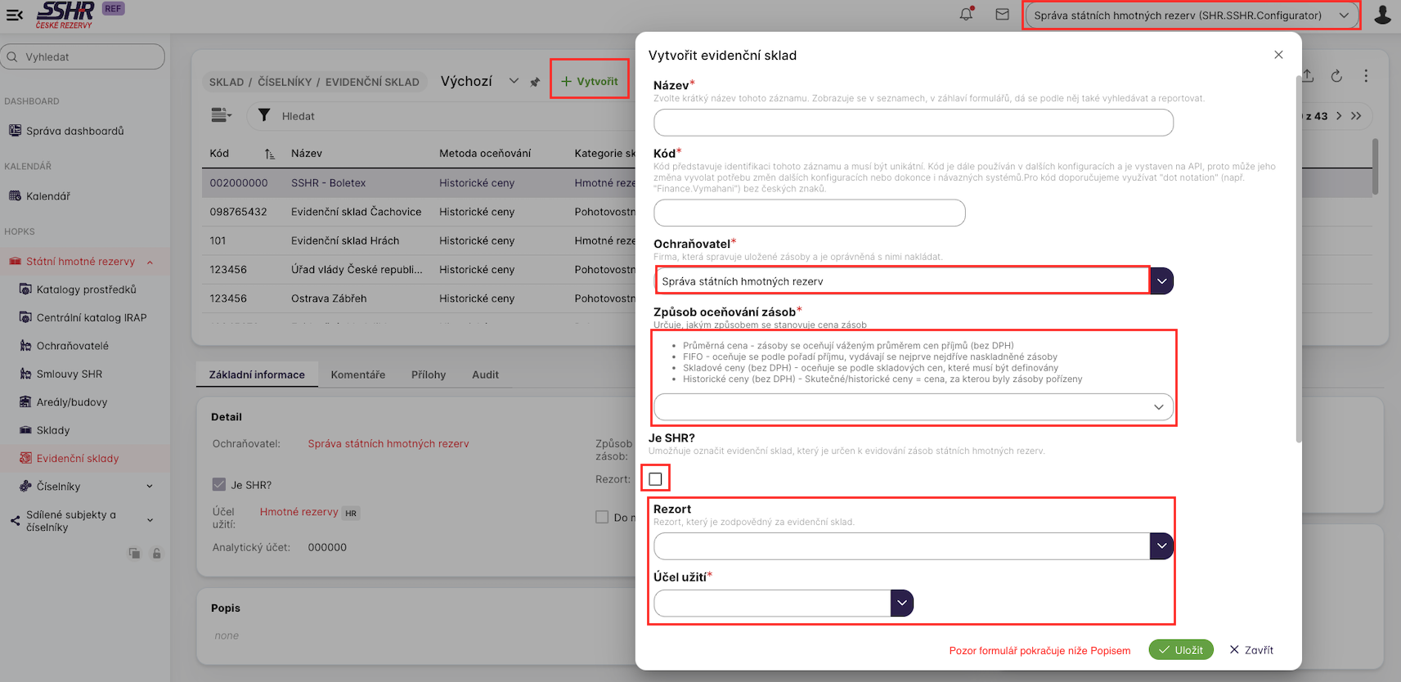Open the mail envelope icon

point(1002,15)
